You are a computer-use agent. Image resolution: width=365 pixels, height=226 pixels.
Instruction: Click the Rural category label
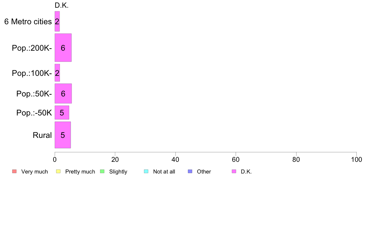pyautogui.click(x=42, y=135)
